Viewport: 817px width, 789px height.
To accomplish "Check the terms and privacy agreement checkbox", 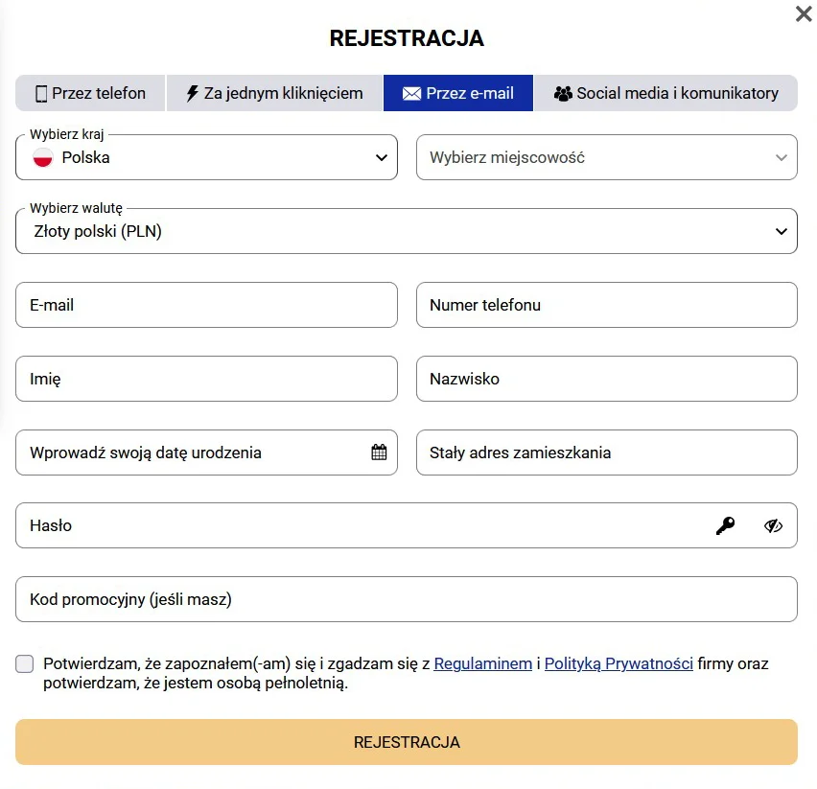I will click(x=24, y=662).
